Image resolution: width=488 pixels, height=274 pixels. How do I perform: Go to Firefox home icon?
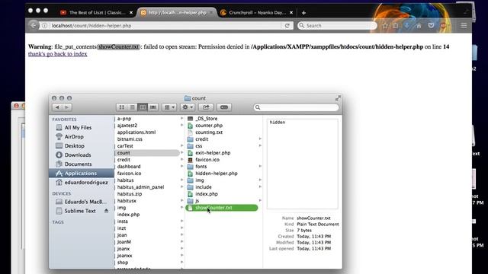point(419,26)
